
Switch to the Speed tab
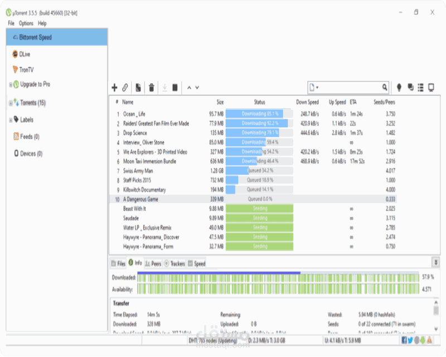pos(197,264)
